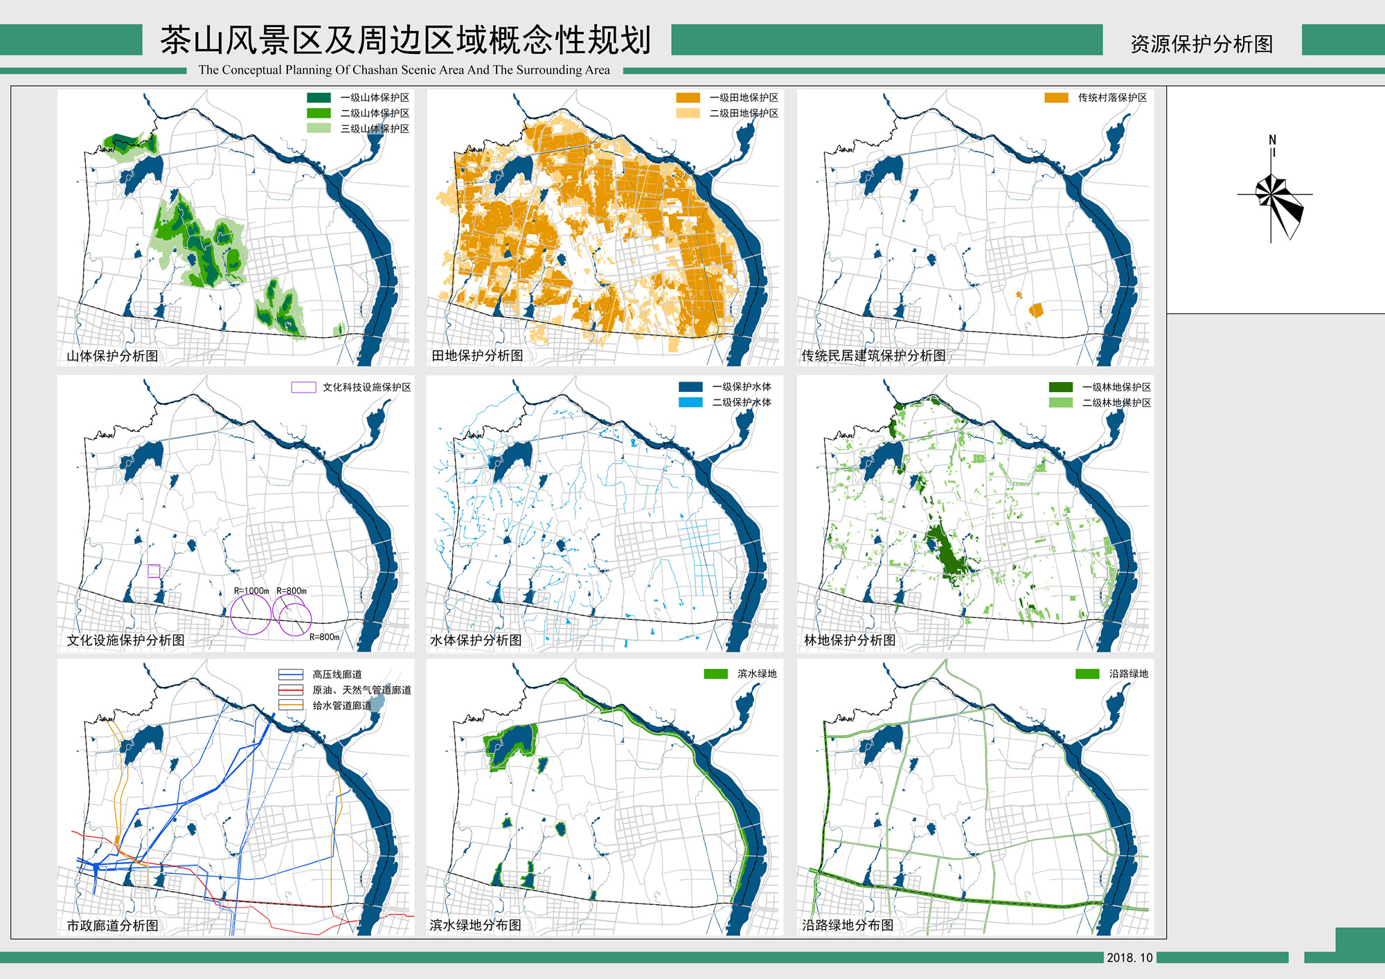1385x979 pixels.
Task: Click the R=1000m radius label
Action: (x=251, y=591)
